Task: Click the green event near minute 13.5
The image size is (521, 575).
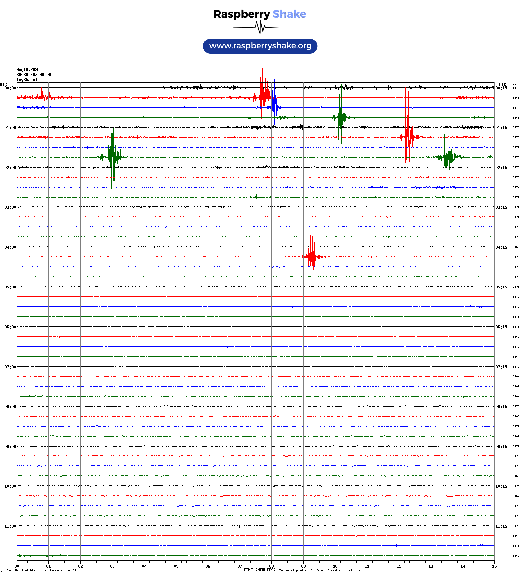Action: tap(448, 157)
